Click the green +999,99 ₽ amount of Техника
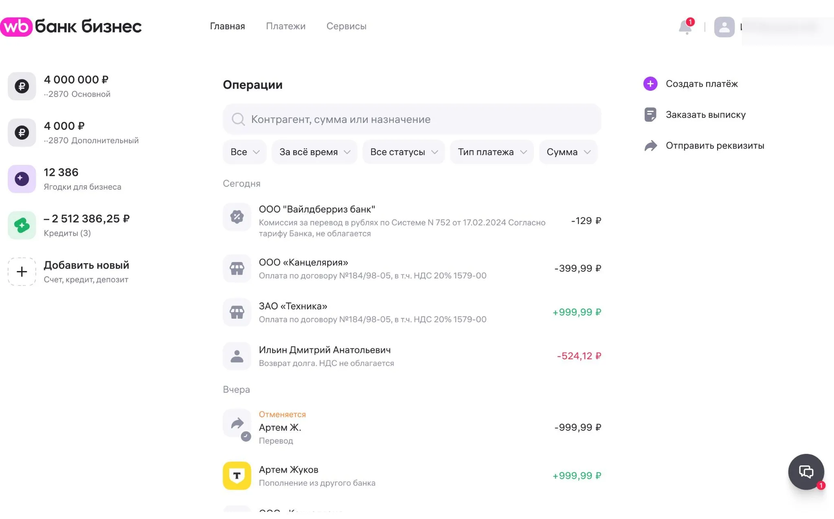This screenshot has width=834, height=519. point(577,312)
